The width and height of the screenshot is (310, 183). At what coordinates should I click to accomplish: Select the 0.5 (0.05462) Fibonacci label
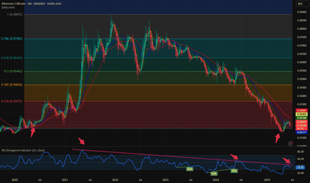tap(13, 71)
